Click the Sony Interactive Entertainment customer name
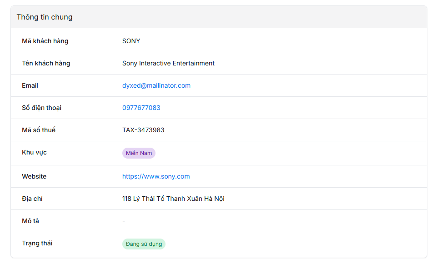 pyautogui.click(x=168, y=63)
